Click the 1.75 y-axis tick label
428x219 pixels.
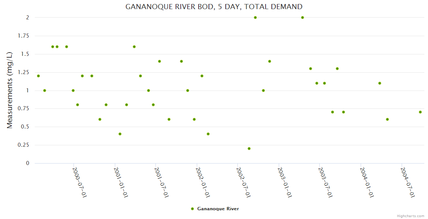(23, 36)
